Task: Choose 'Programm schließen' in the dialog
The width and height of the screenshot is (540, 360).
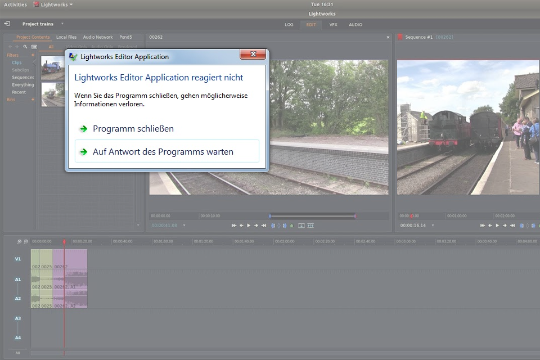Action: [133, 129]
